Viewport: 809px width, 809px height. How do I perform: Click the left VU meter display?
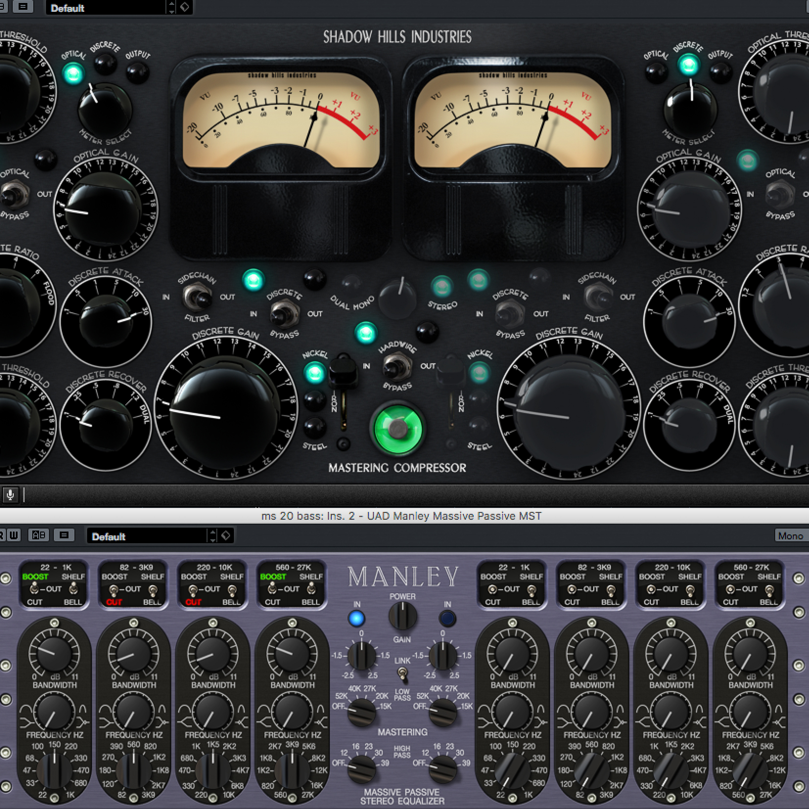tap(281, 120)
